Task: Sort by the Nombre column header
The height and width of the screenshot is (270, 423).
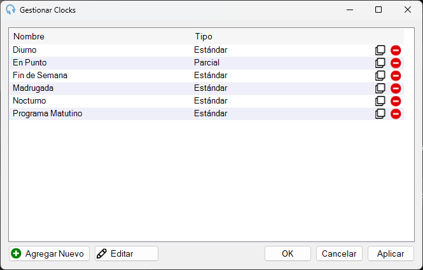Action: pyautogui.click(x=29, y=36)
